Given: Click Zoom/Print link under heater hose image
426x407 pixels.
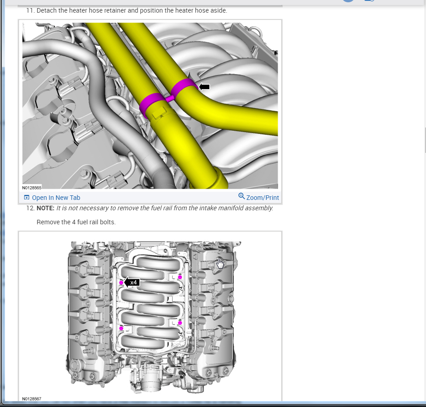Looking at the screenshot, I should coord(262,198).
